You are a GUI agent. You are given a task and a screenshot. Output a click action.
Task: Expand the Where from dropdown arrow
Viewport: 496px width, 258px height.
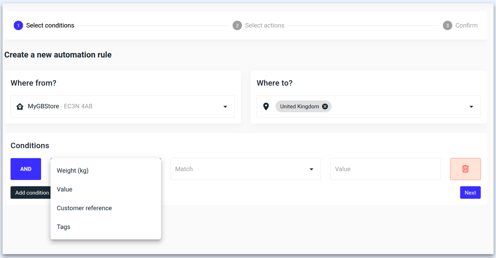pyautogui.click(x=225, y=107)
